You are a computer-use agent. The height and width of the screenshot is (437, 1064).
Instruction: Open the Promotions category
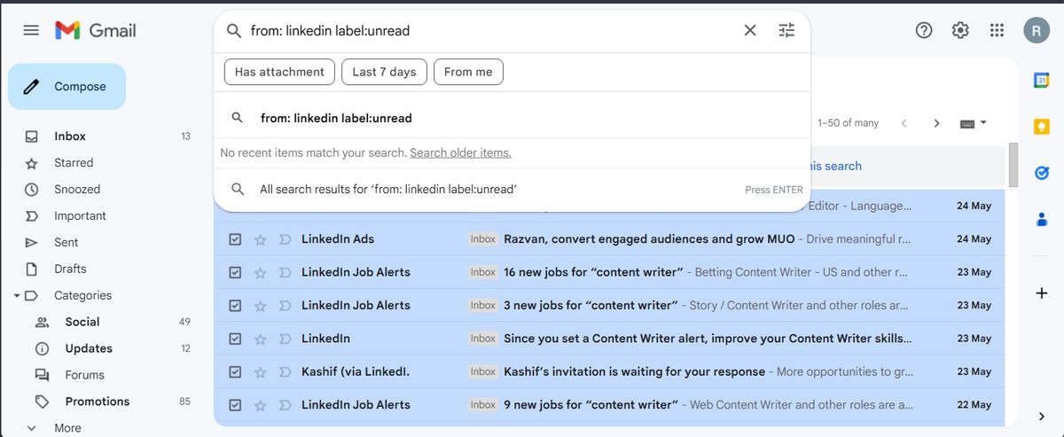[98, 402]
